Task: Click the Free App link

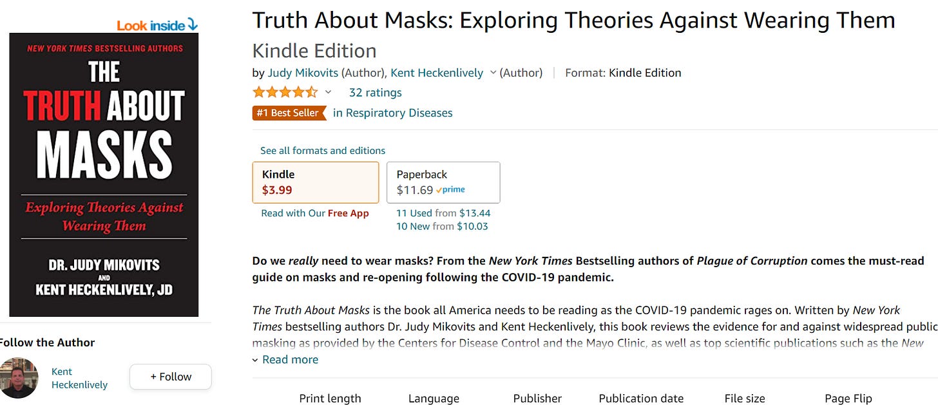Action: [x=348, y=213]
